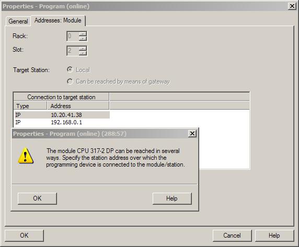Select the 192.168.0.1 IP address row
The image size is (299, 247).
click(x=62, y=122)
